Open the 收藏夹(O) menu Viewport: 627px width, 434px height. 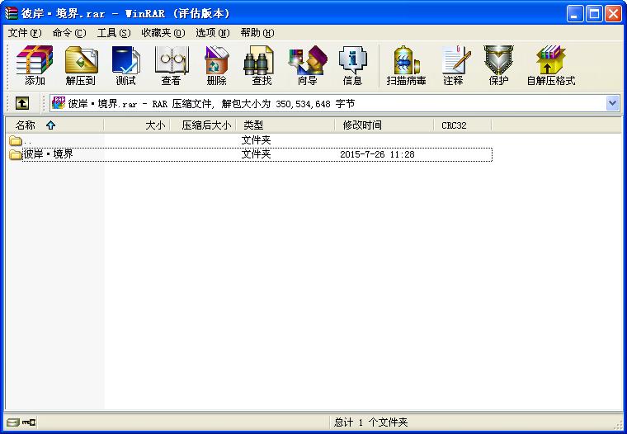163,33
